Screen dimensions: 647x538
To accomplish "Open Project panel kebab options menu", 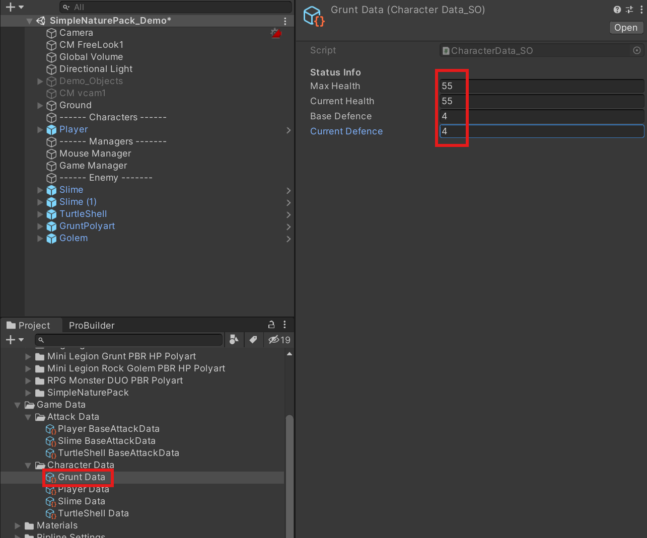I will click(x=284, y=325).
